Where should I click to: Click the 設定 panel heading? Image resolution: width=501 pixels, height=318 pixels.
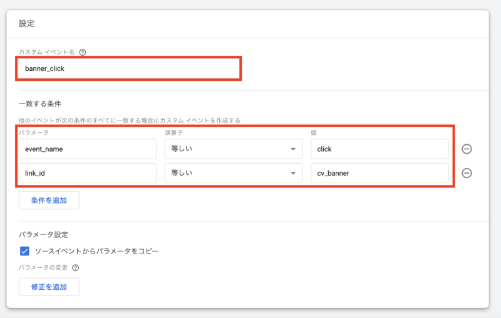click(27, 24)
